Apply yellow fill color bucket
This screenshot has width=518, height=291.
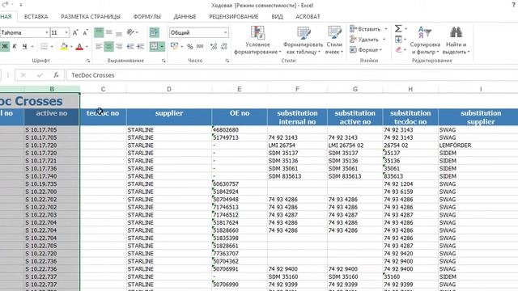pos(64,47)
